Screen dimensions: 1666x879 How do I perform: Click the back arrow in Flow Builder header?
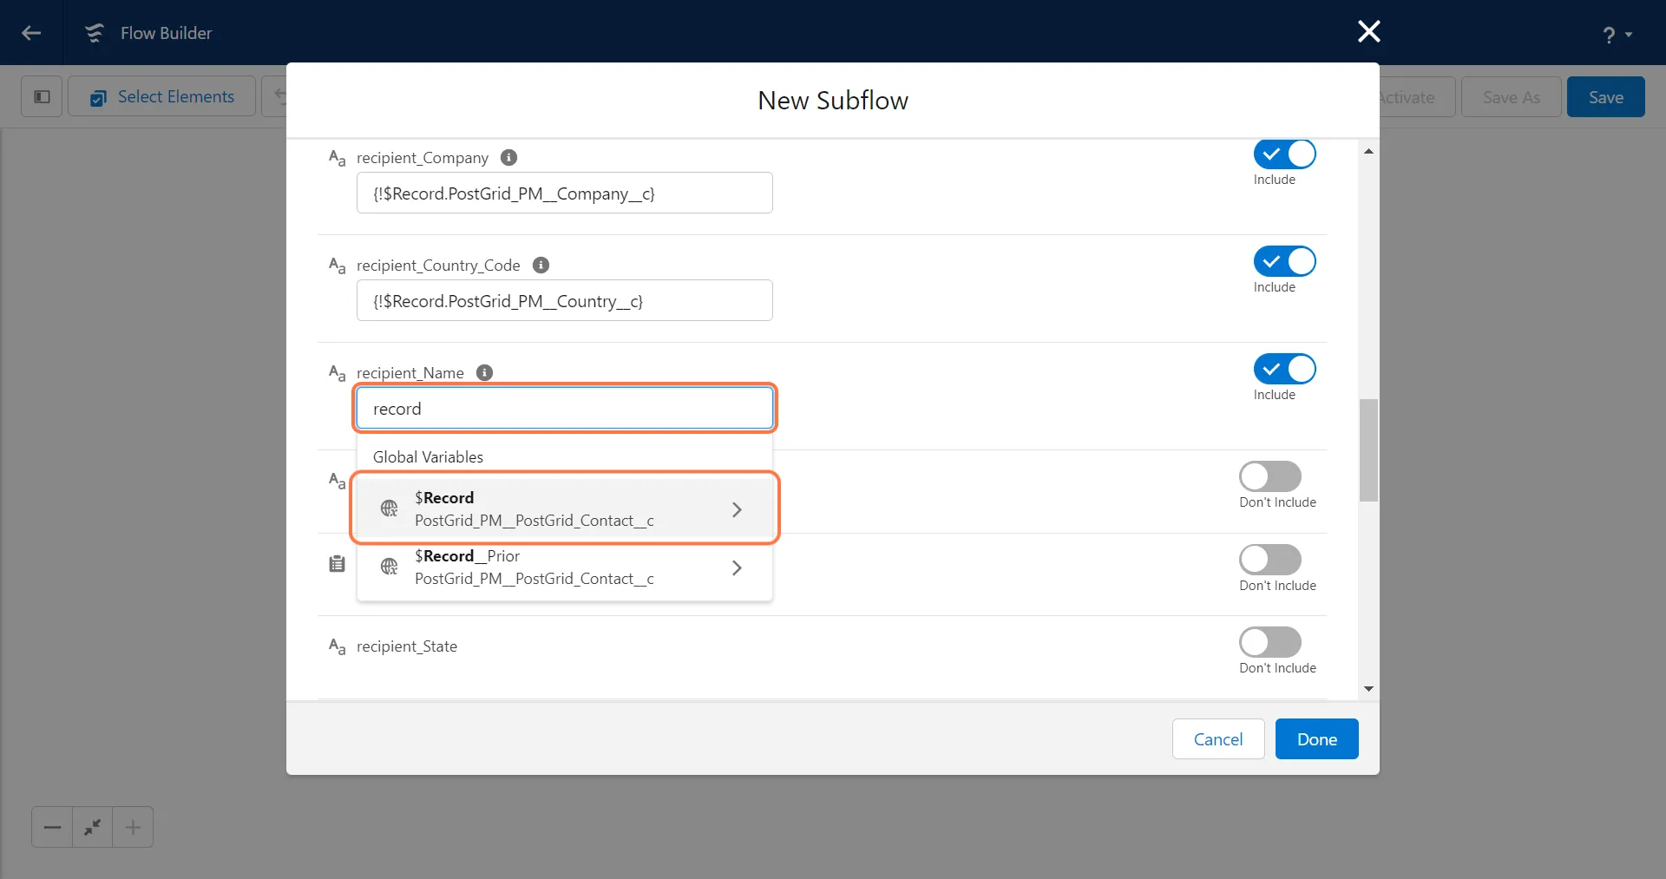tap(31, 33)
